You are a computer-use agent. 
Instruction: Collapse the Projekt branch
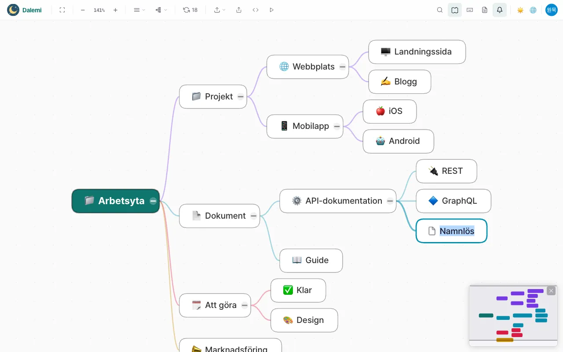coord(241,97)
